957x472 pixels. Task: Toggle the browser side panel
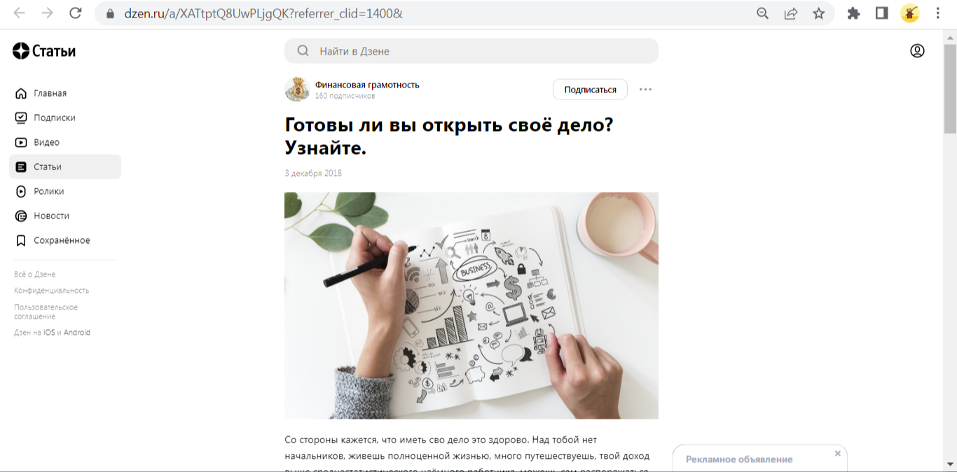pos(881,13)
